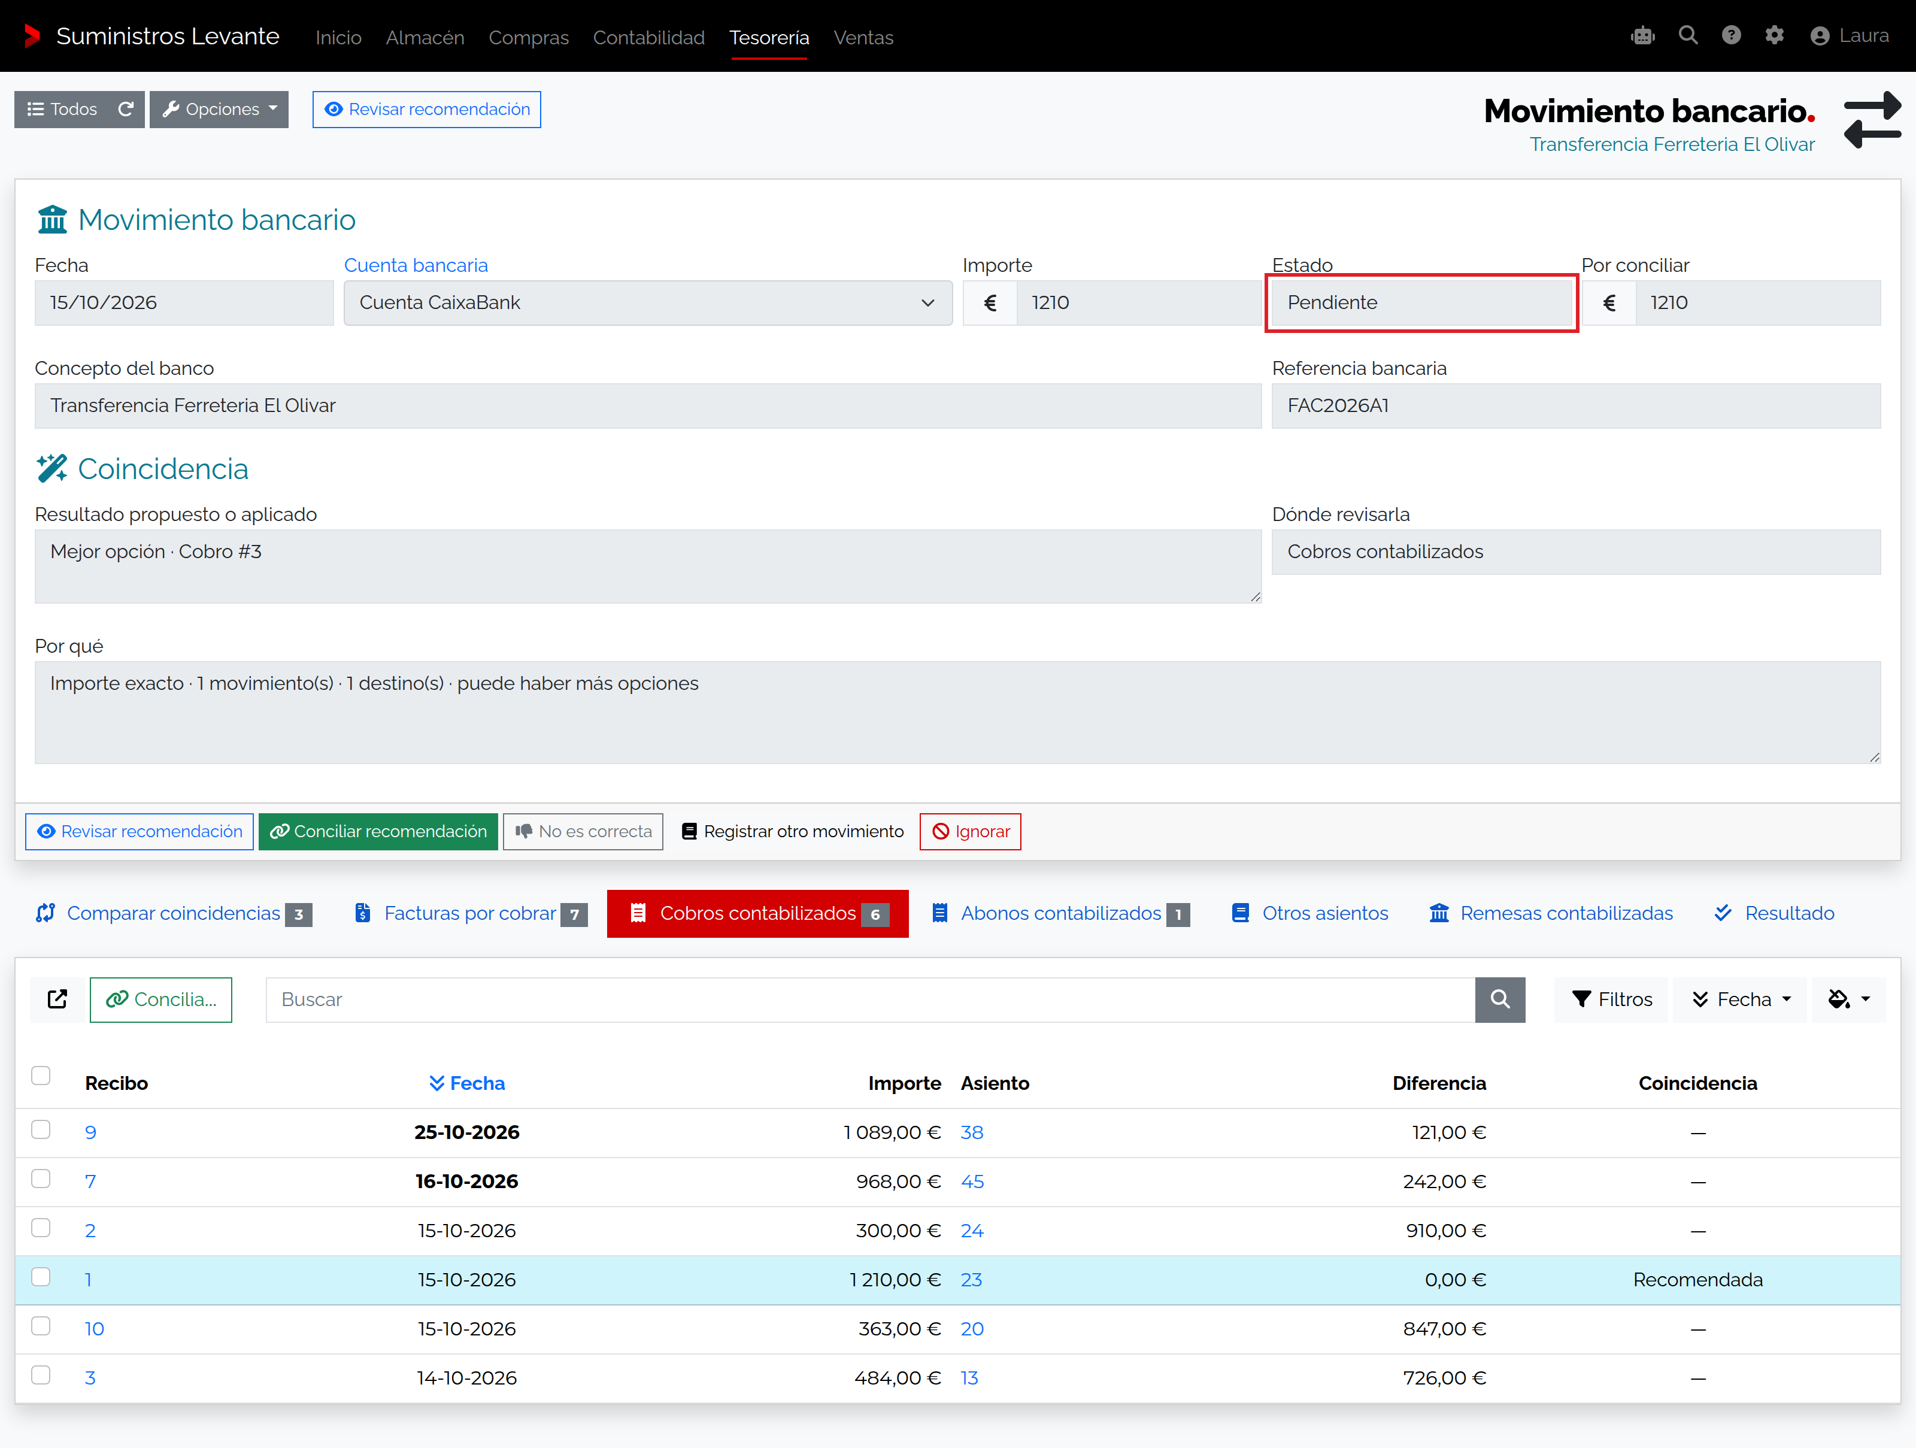1916x1448 pixels.
Task: Click Registrar otro movimiento
Action: click(792, 832)
